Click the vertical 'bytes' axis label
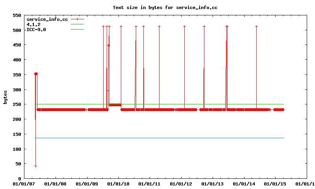315x189 pixels. (5, 97)
